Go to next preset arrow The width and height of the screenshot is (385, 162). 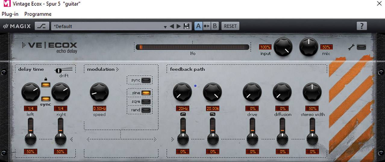[x=179, y=26]
